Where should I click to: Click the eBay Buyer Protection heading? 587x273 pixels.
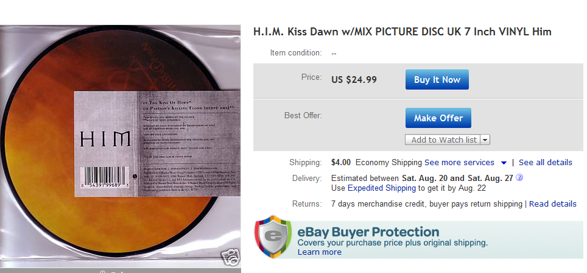click(368, 232)
